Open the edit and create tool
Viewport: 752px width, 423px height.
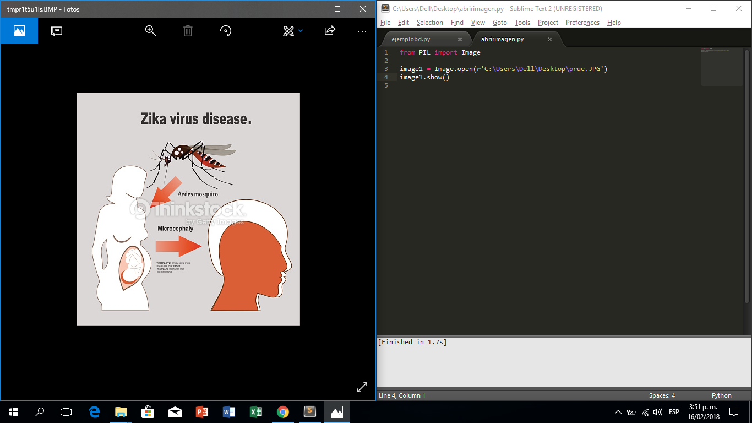click(x=288, y=31)
